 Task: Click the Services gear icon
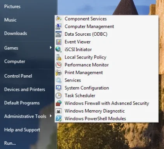click(59, 80)
